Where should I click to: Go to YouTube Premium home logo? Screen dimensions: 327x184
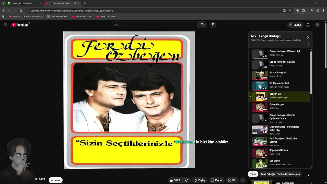(20, 25)
